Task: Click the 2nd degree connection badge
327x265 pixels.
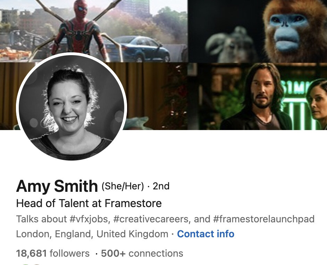Action: pos(162,186)
